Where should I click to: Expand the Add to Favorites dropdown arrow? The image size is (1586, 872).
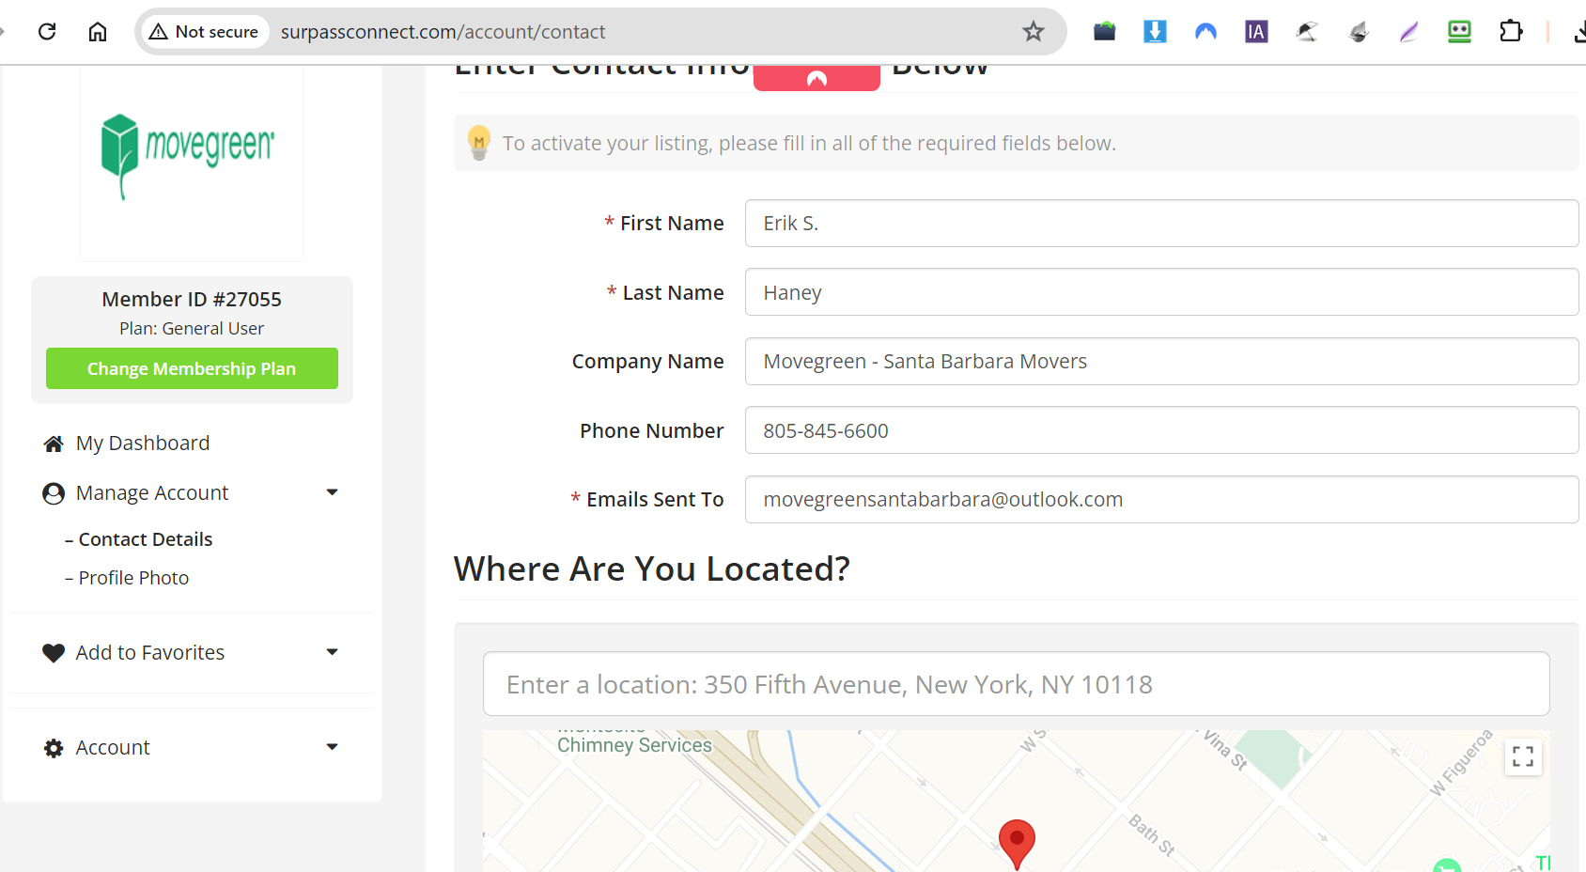[x=332, y=652]
